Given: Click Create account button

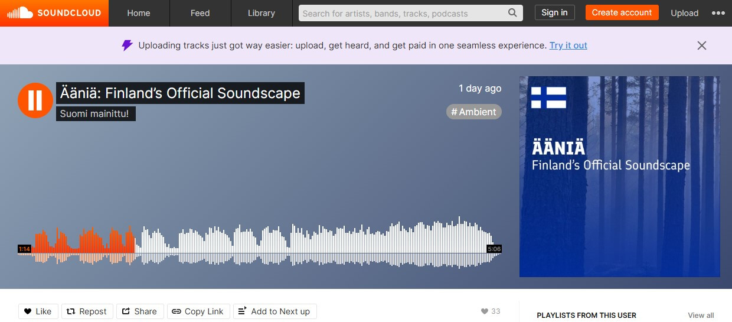Looking at the screenshot, I should [x=622, y=12].
